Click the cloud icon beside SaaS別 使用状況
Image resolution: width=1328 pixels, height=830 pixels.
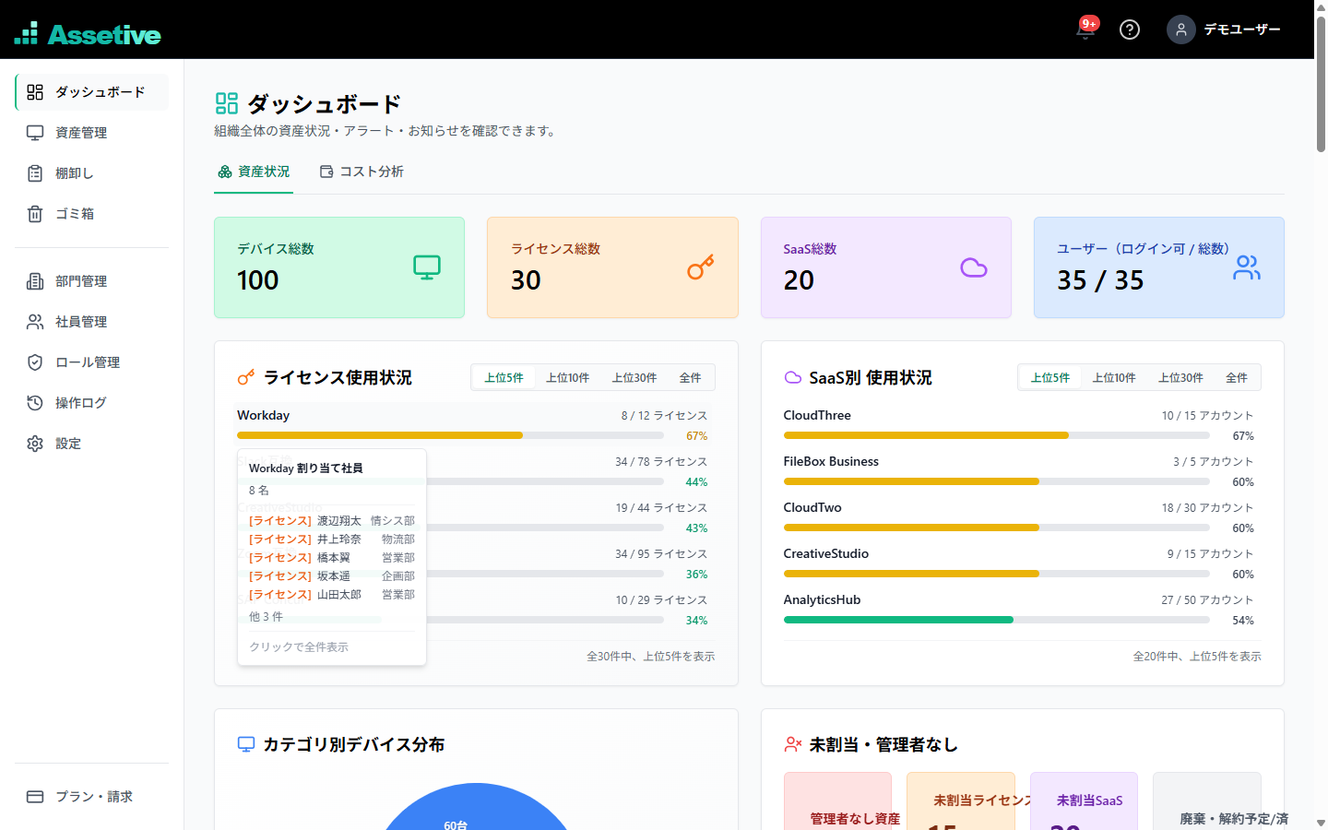(793, 378)
